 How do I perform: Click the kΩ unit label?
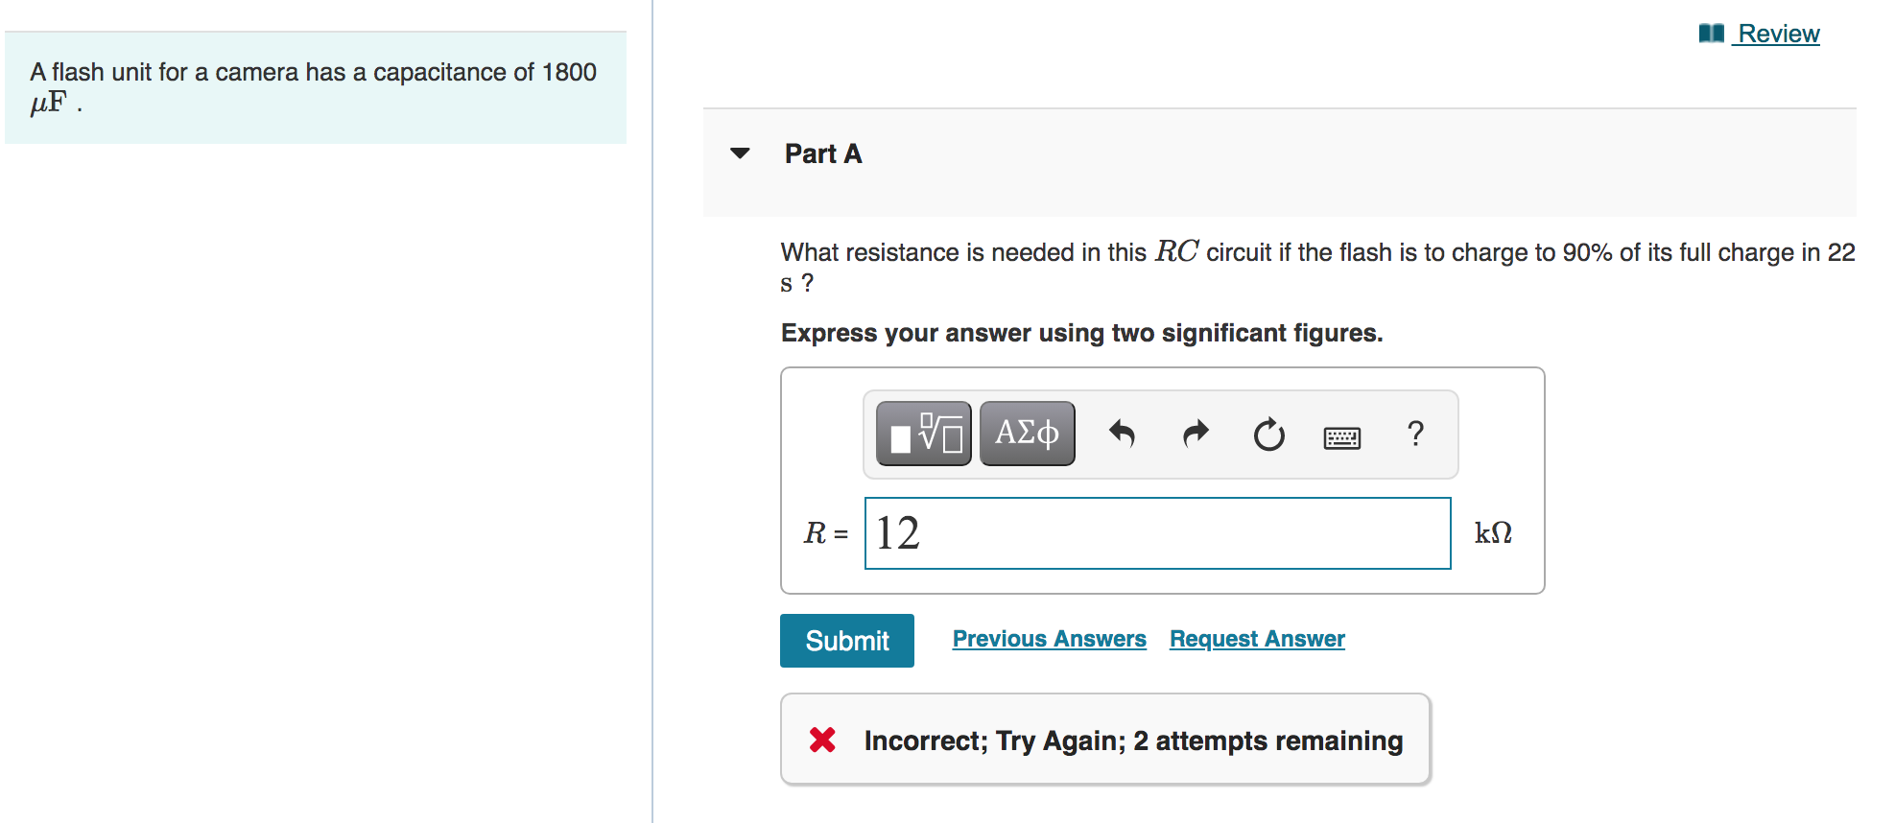(1493, 533)
